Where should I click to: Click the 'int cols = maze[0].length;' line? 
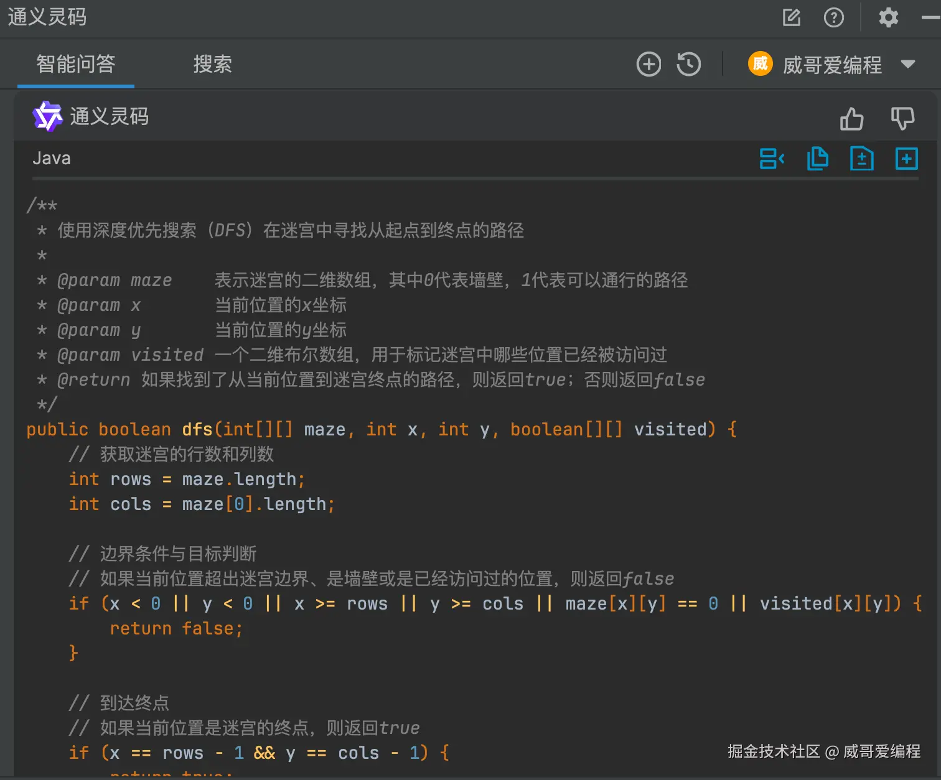(202, 504)
